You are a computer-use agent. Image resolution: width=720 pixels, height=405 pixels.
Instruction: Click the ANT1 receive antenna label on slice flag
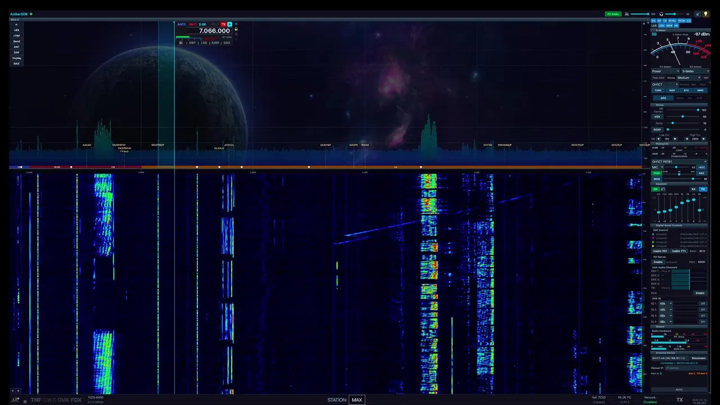pyautogui.click(x=181, y=24)
